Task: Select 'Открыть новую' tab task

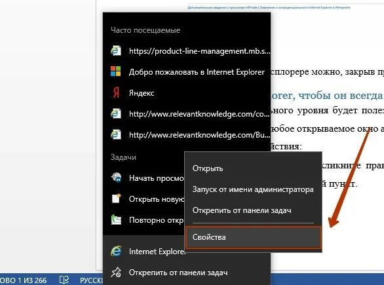Action: (144, 199)
